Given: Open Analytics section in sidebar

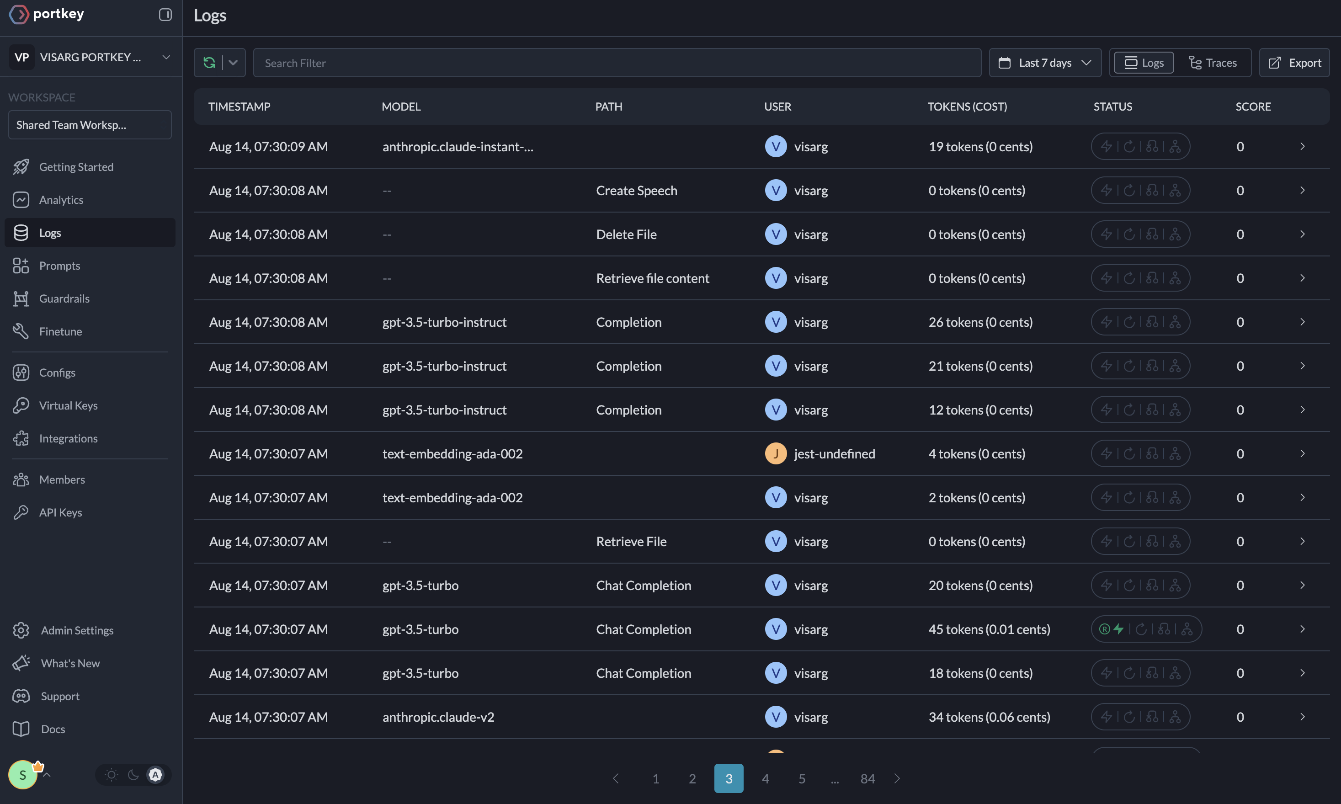Looking at the screenshot, I should click(61, 200).
